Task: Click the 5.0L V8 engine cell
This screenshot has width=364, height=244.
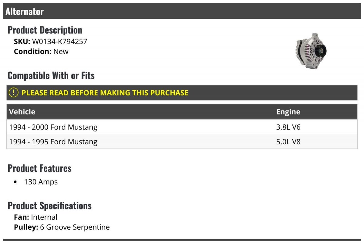Action: pos(288,142)
